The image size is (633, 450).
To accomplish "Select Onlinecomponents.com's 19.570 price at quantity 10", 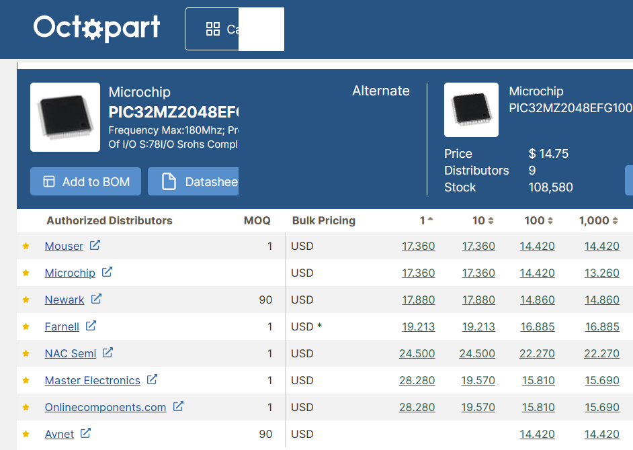I will click(x=478, y=408).
